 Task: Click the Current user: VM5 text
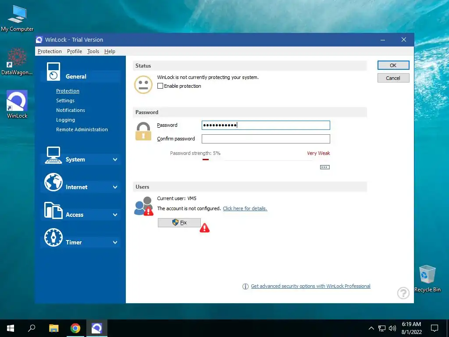177,198
